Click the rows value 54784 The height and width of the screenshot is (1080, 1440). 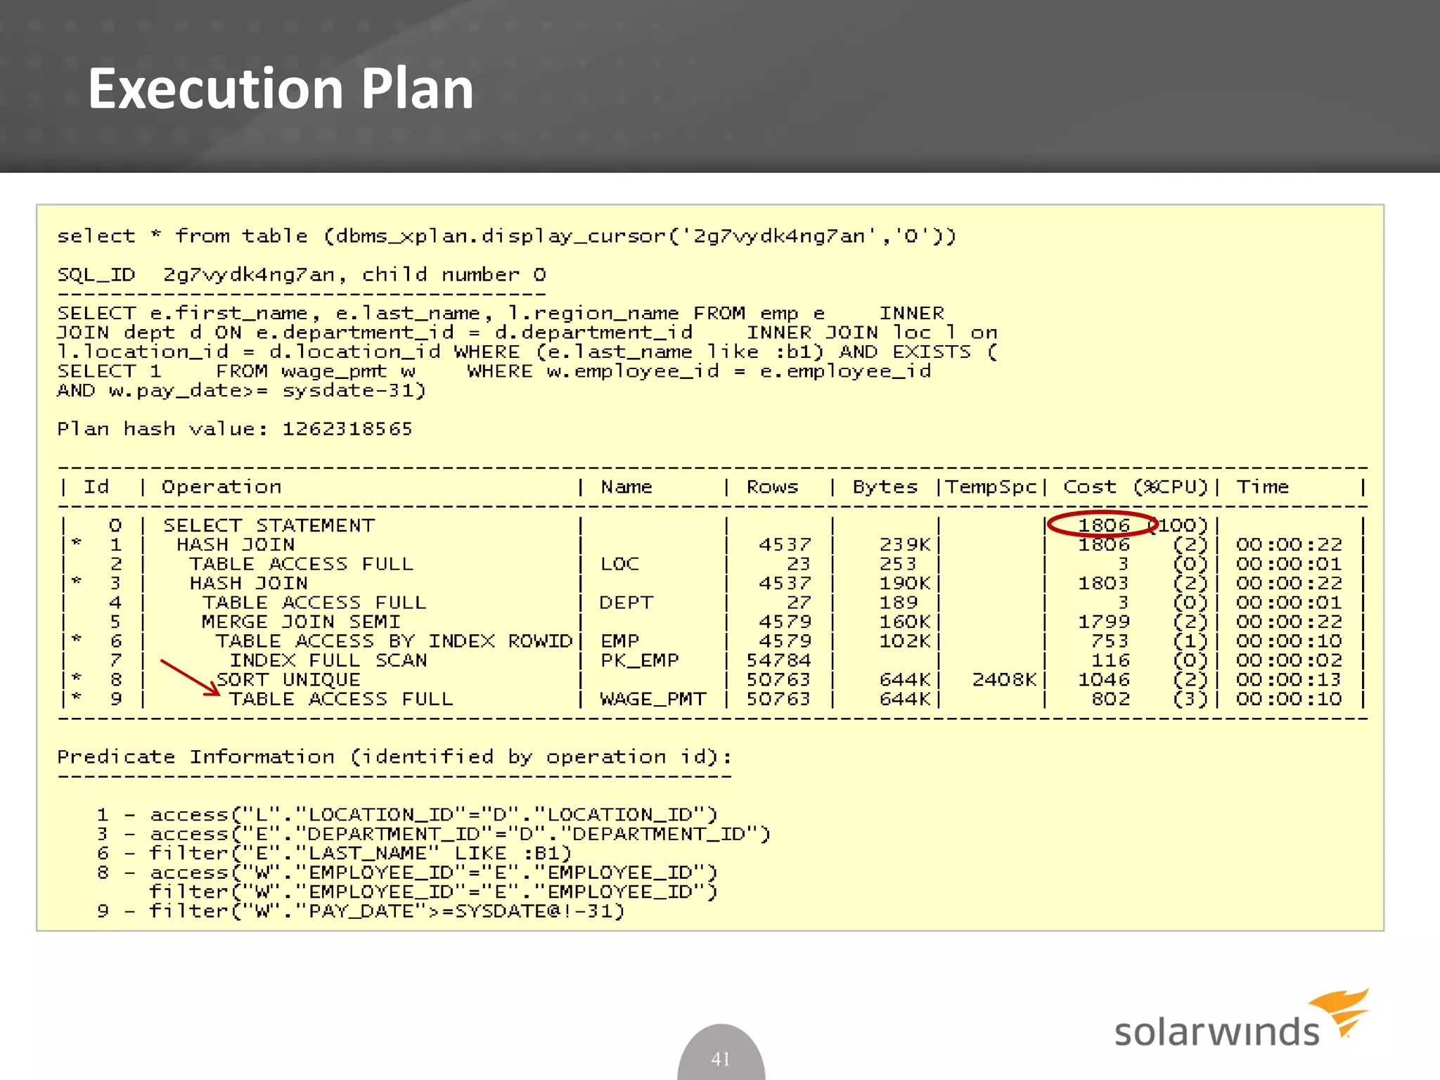tap(778, 660)
